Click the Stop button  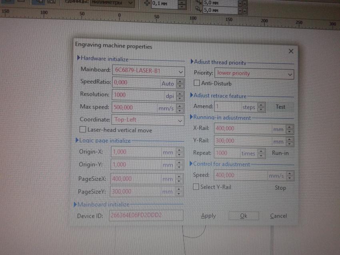(x=280, y=188)
